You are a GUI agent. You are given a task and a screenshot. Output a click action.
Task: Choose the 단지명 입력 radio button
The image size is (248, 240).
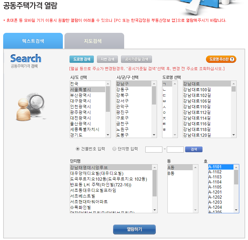114,149
